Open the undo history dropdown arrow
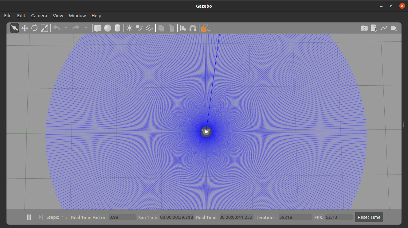The image size is (408, 228). (x=66, y=28)
